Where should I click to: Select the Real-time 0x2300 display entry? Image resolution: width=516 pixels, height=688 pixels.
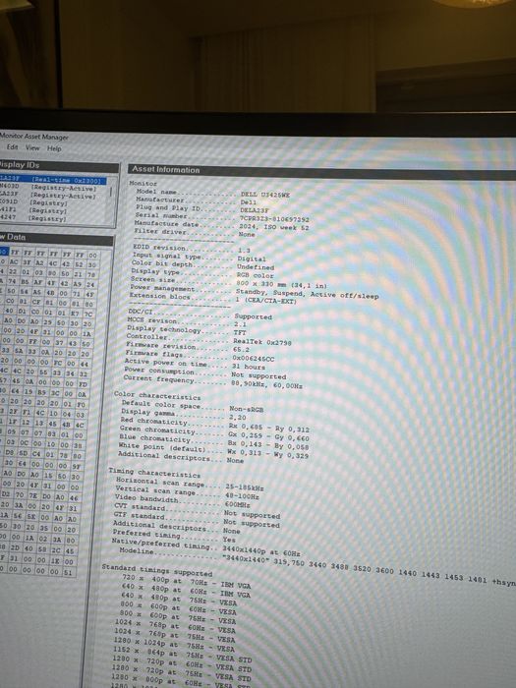point(53,180)
